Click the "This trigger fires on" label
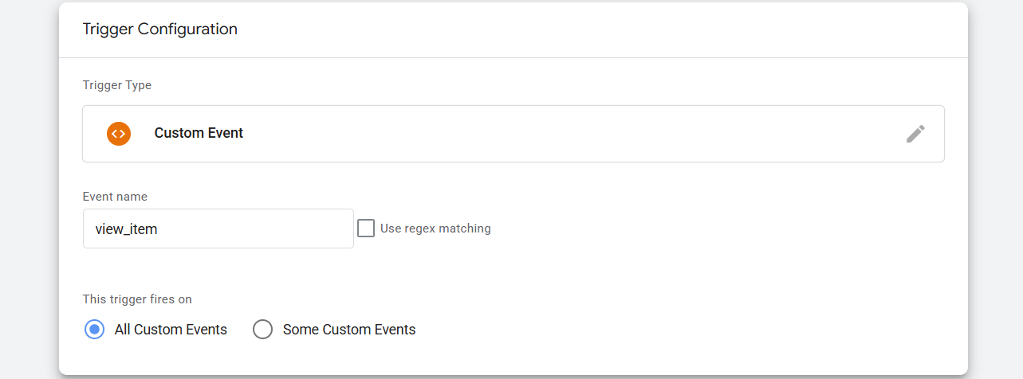The image size is (1023, 379). (x=137, y=300)
